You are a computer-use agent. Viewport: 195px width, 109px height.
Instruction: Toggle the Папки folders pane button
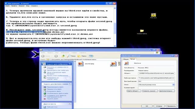pos(82,56)
